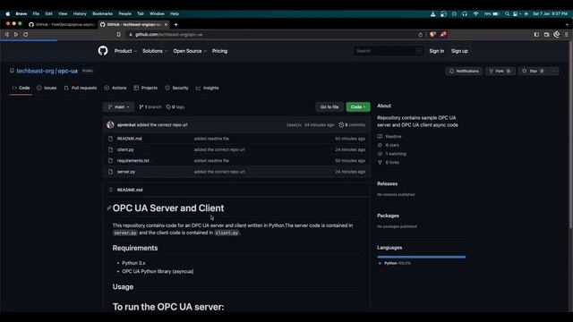
Task: Click the share icon in address bar
Action: [x=420, y=34]
